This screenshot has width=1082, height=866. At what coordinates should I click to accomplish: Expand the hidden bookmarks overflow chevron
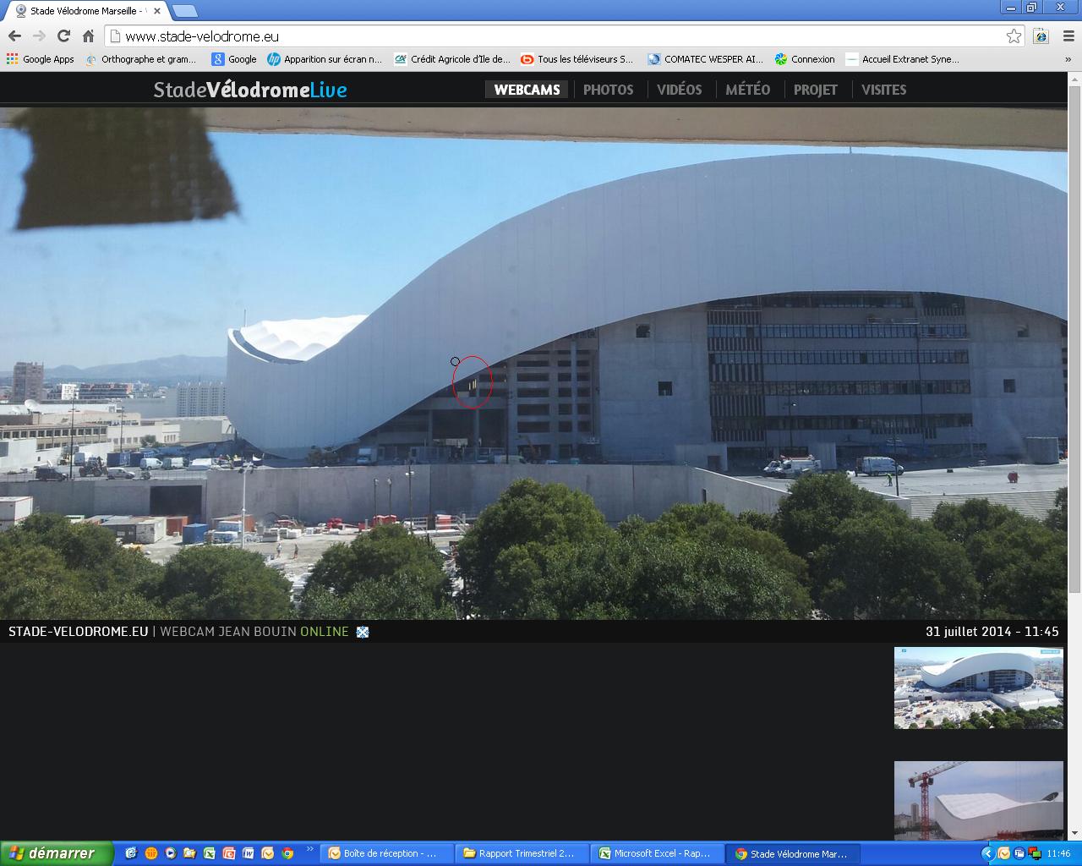(x=1068, y=59)
